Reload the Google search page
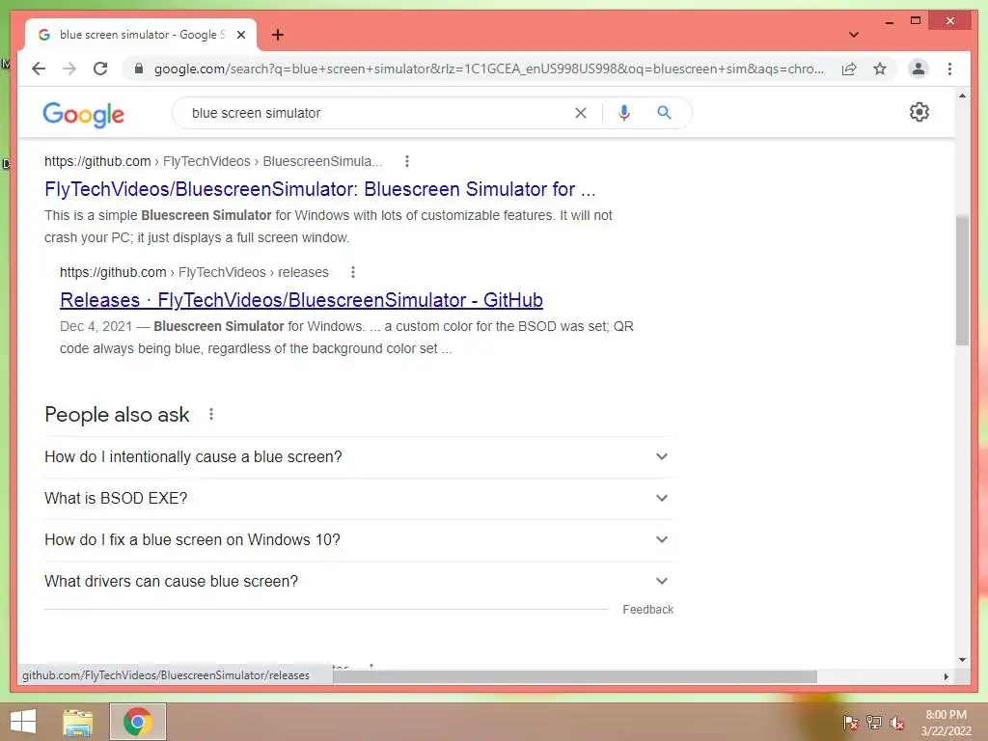Screen dimensions: 988x741 (x=100, y=69)
